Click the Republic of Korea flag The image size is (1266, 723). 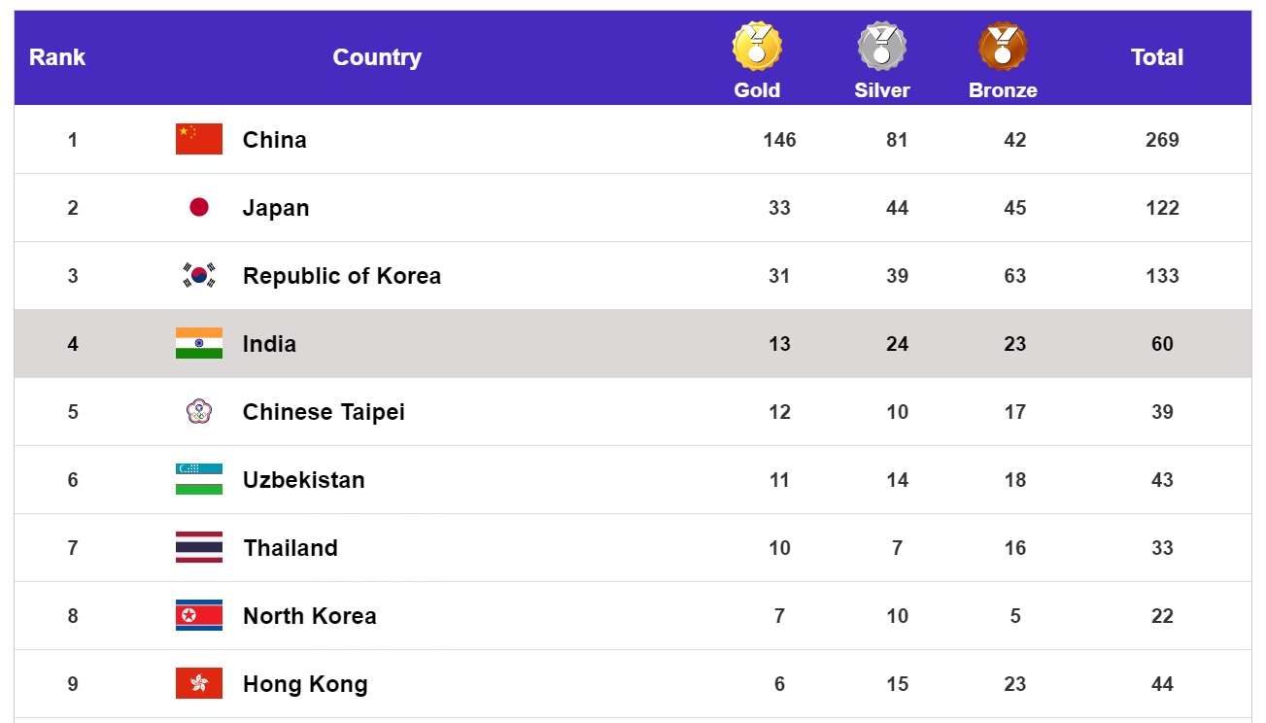click(x=199, y=275)
